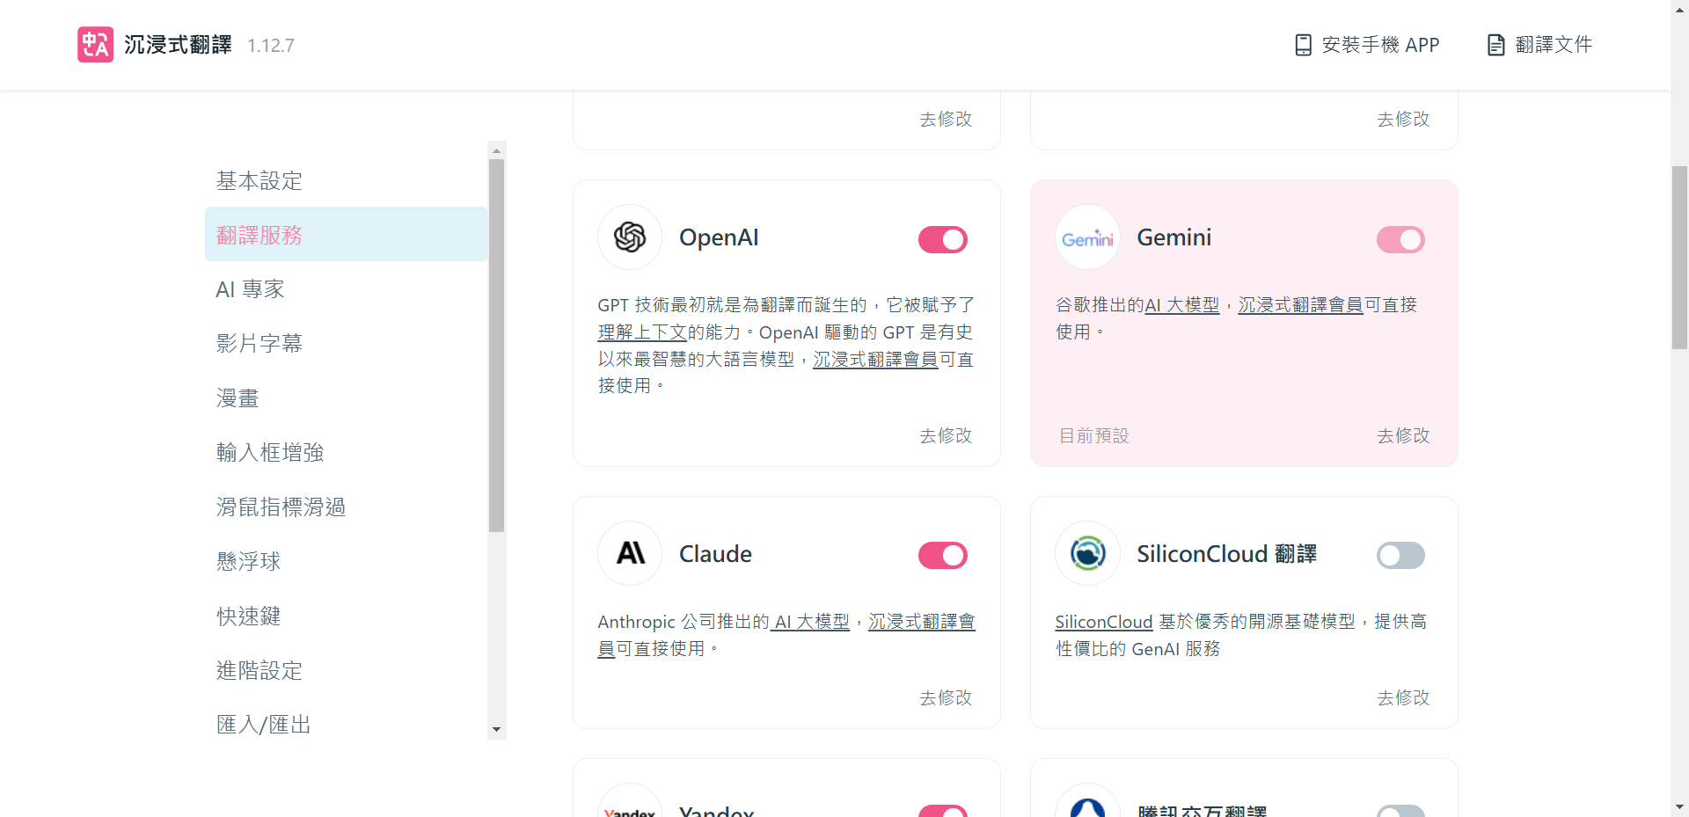The image size is (1689, 817).
Task: Click the OpenAI logo icon
Action: tap(630, 237)
